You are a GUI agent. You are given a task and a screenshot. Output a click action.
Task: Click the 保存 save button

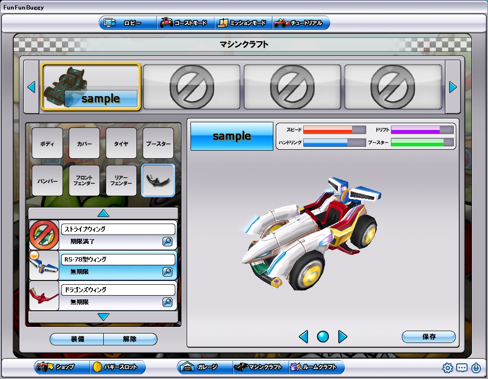pyautogui.click(x=429, y=337)
